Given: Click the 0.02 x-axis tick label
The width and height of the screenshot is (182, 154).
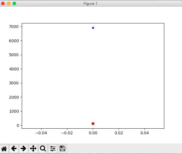Looking at the screenshot, I should click(119, 133).
